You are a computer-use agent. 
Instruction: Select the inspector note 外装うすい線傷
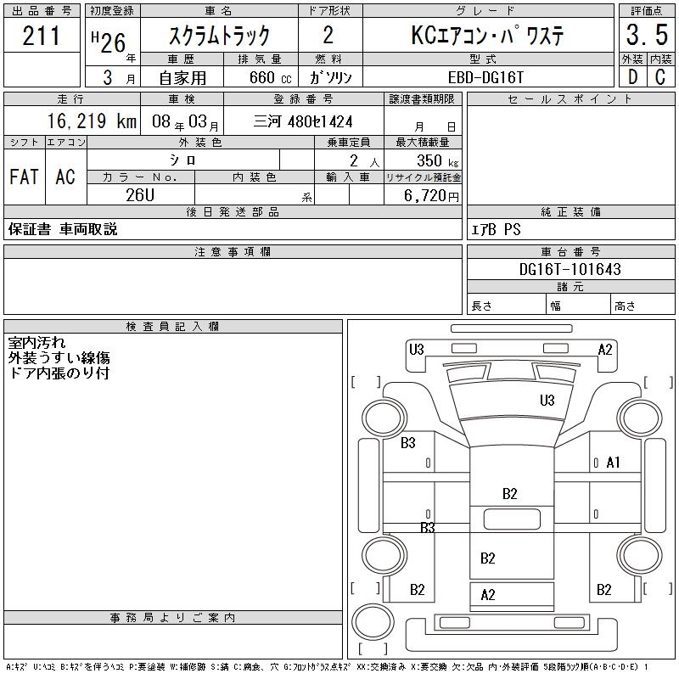(x=59, y=357)
